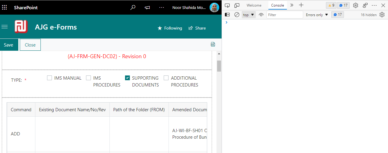Screen dimensions: 388x153
Task: Click the Close button on the form
Action: pyautogui.click(x=30, y=45)
